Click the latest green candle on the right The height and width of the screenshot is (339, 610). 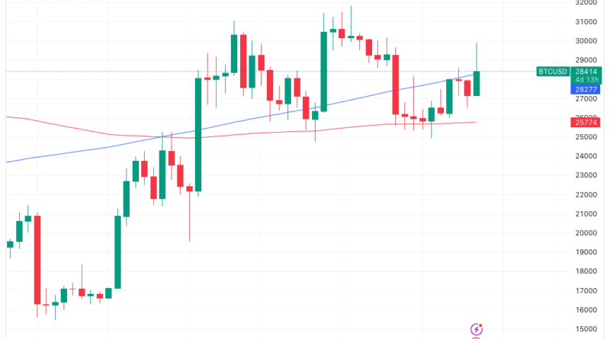coord(477,83)
